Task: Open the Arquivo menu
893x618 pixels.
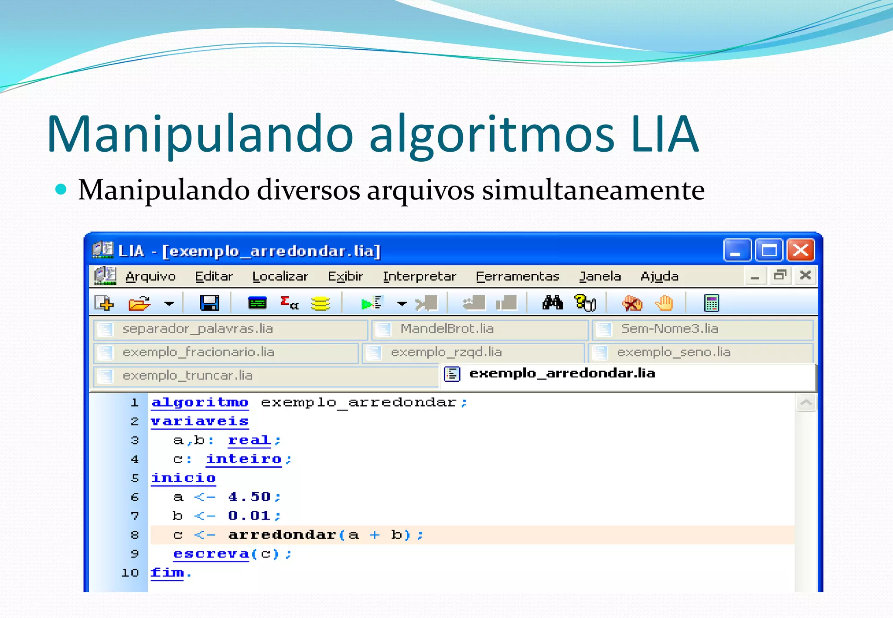Action: (x=150, y=276)
